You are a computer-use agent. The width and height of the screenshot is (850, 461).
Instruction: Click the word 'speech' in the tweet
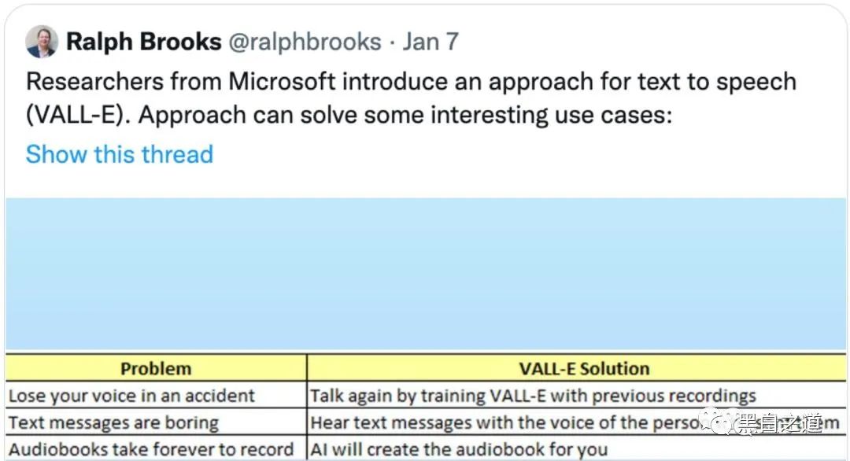click(x=756, y=83)
